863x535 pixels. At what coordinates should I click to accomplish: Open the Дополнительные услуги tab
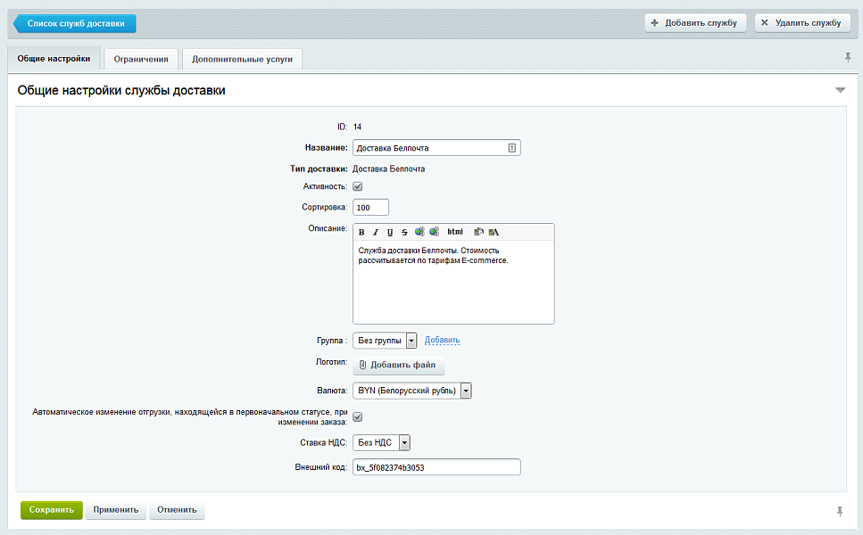pyautogui.click(x=242, y=59)
